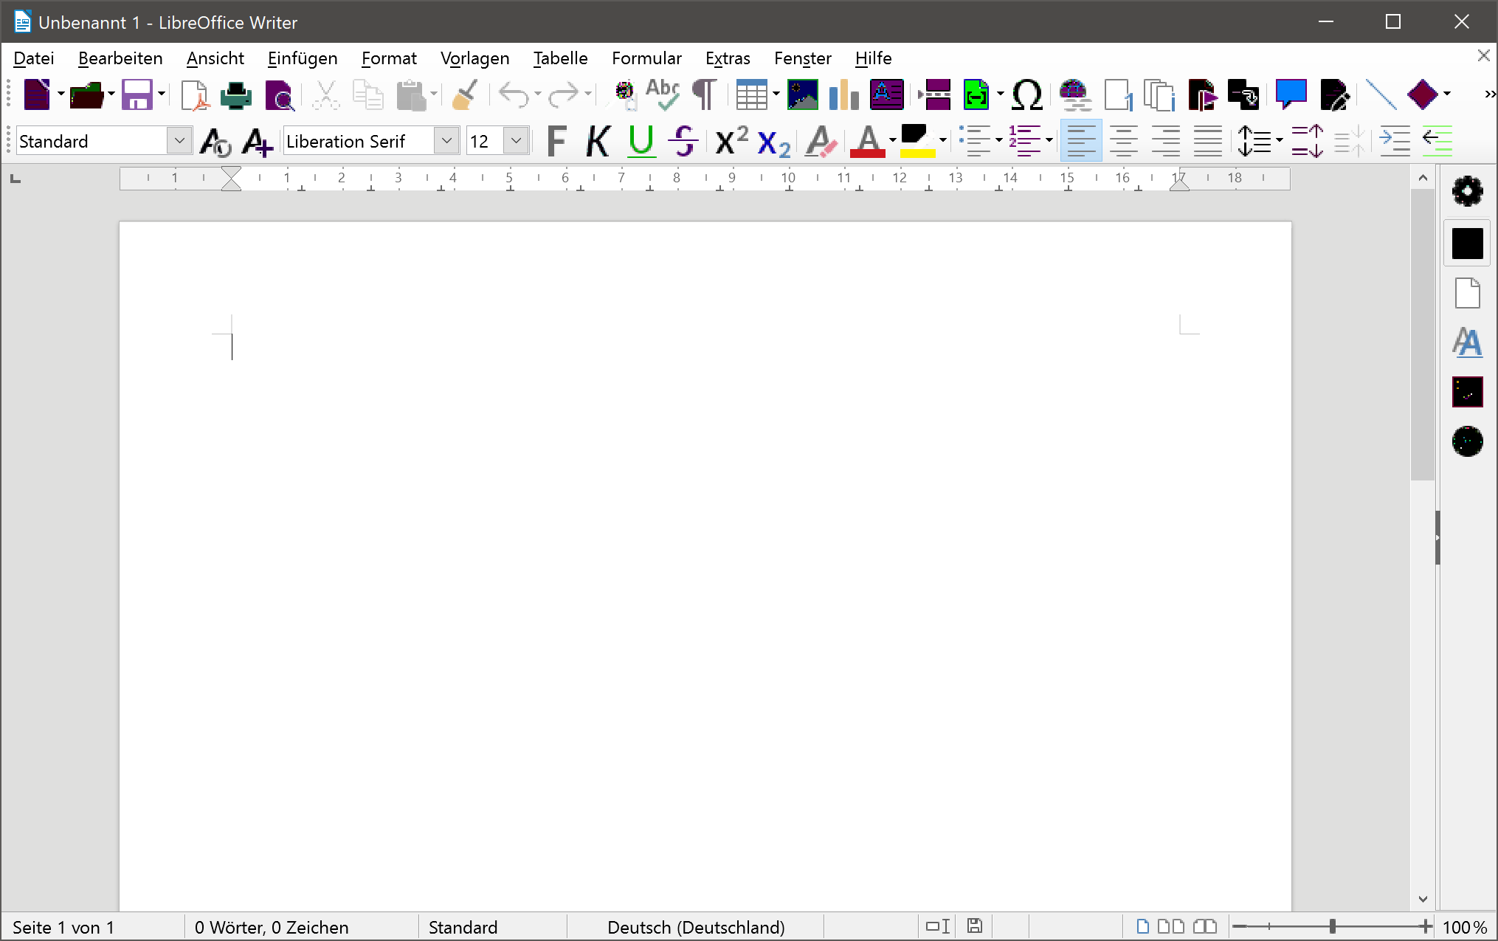
Task: Enable center paragraph alignment
Action: pos(1123,140)
